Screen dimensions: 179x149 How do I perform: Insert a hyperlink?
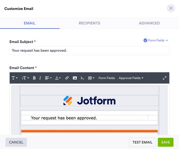coord(67,78)
